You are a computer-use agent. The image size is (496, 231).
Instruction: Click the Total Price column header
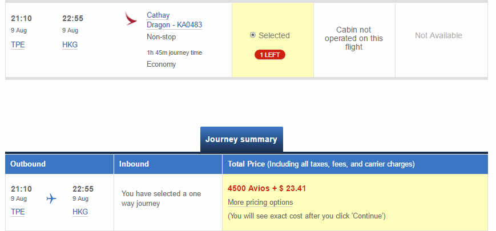321,164
